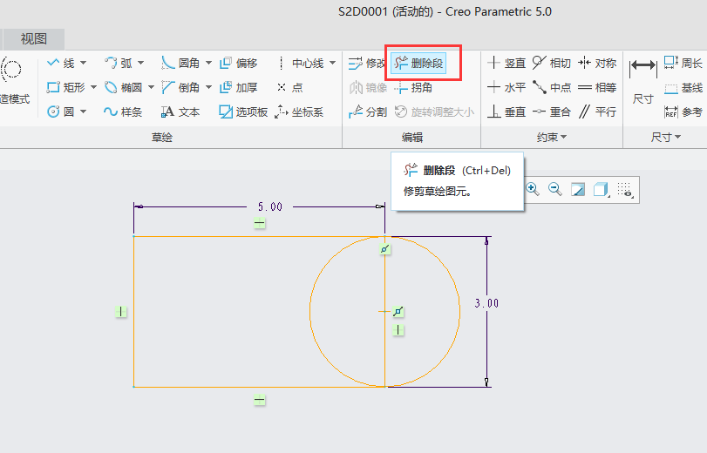The width and height of the screenshot is (707, 453).
Task: Click the repaint icon in graphics toolbar
Action: click(x=578, y=189)
